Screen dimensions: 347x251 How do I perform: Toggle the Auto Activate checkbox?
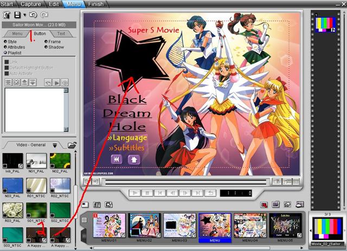coord(7,73)
